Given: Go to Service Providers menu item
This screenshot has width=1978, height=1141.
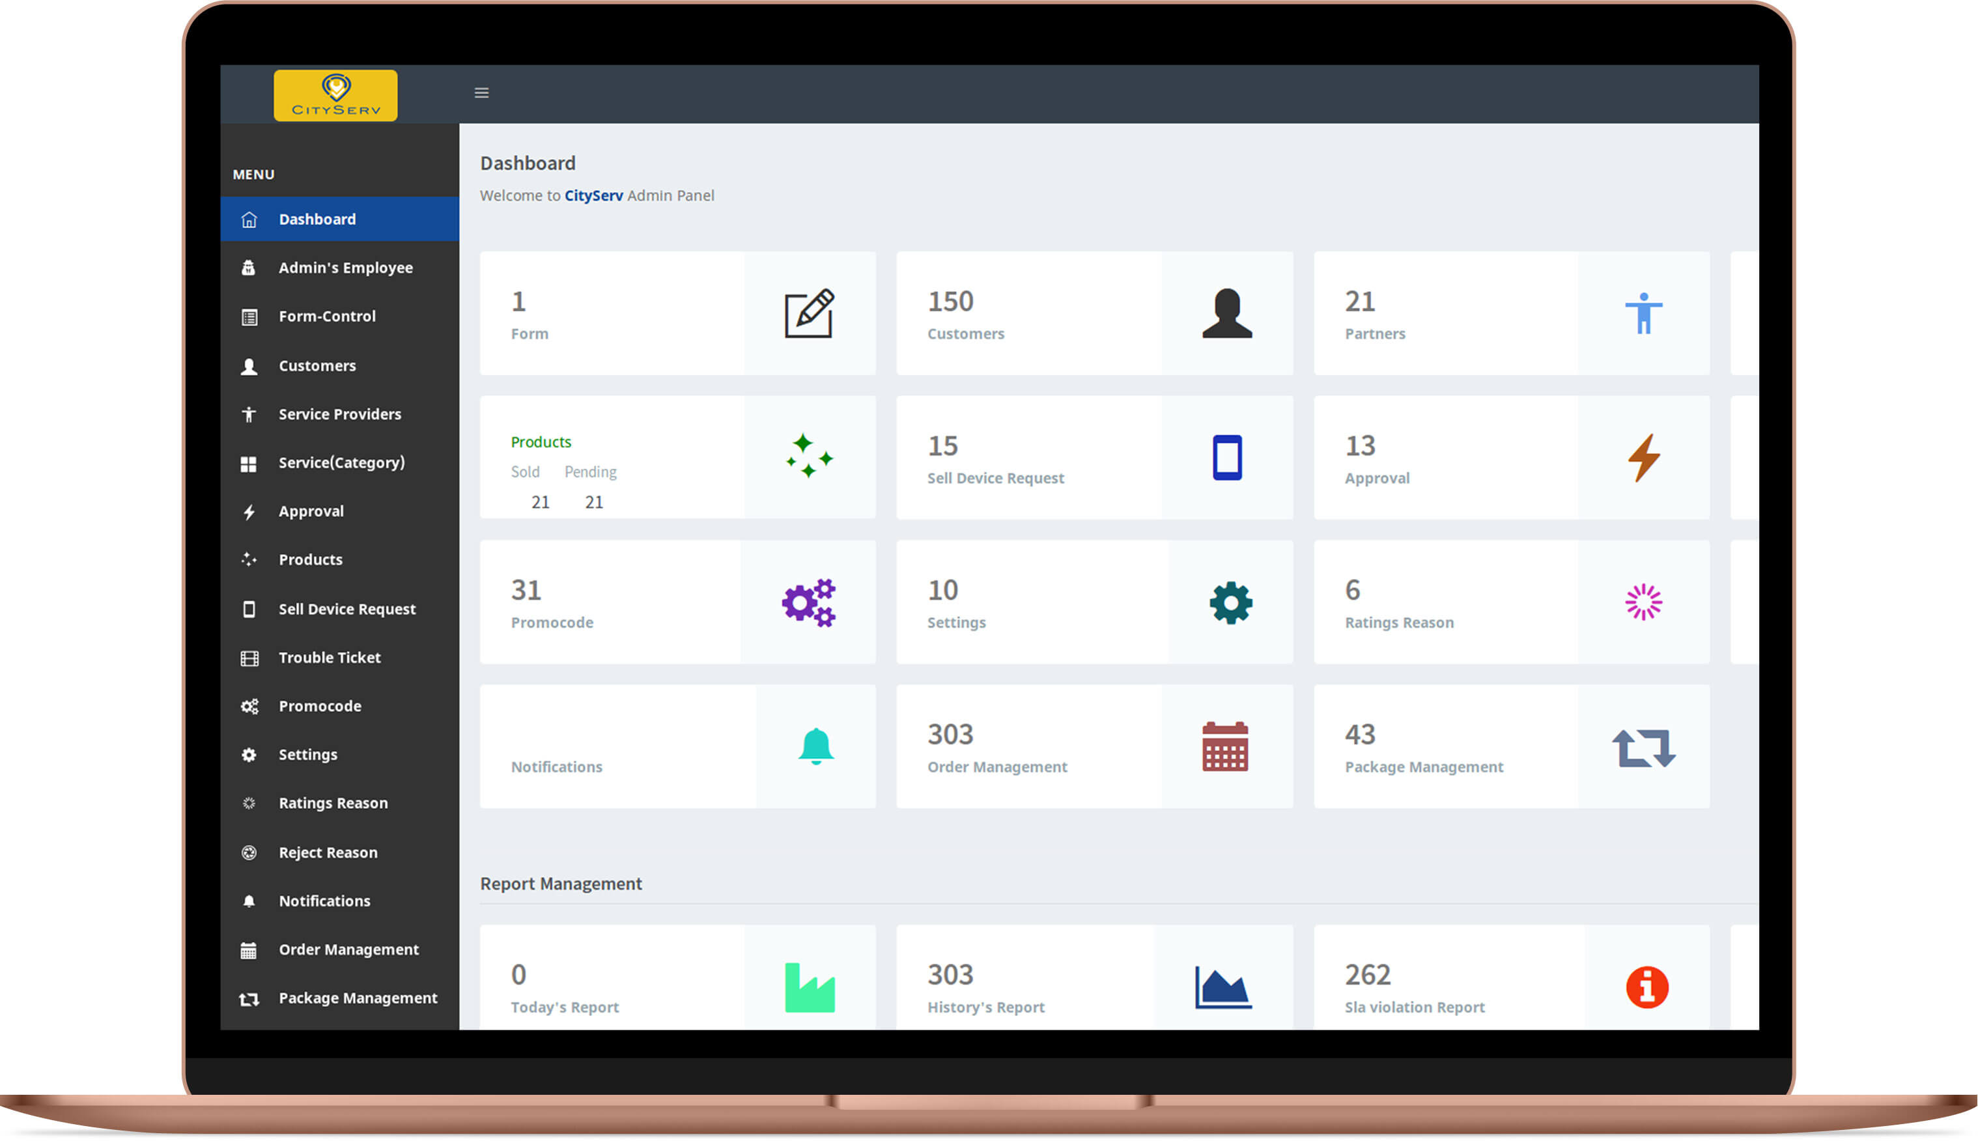Looking at the screenshot, I should [339, 415].
